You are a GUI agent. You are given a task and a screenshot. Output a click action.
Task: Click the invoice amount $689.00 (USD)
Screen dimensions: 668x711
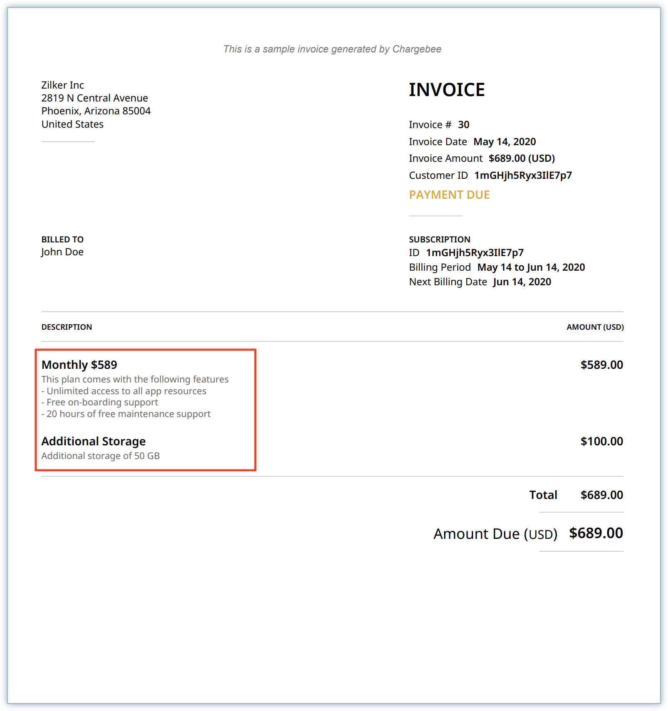tap(522, 158)
